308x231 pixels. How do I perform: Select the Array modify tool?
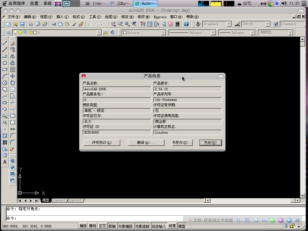tap(13, 69)
